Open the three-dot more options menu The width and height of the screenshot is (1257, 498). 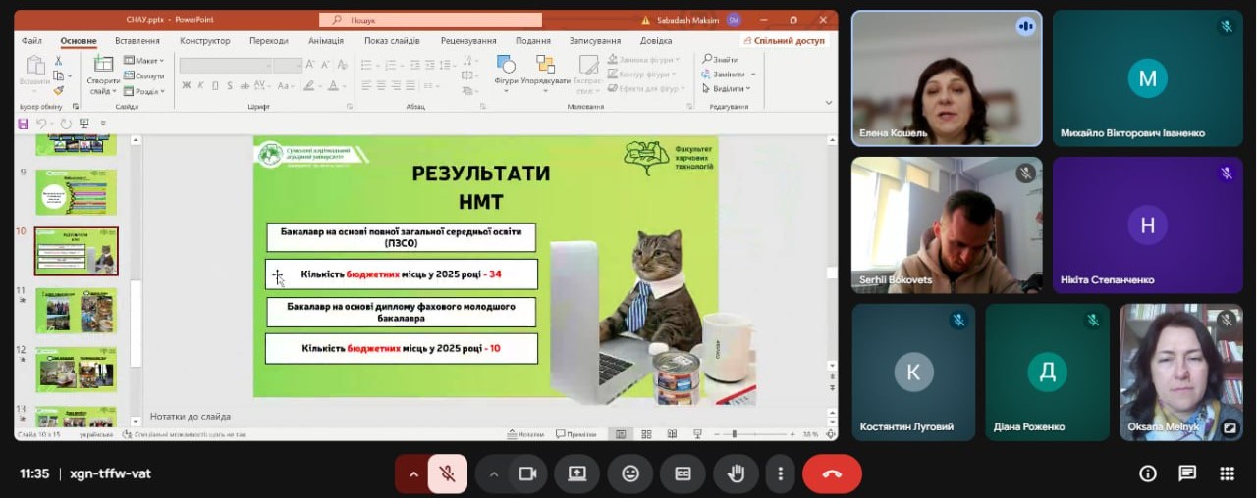780,473
